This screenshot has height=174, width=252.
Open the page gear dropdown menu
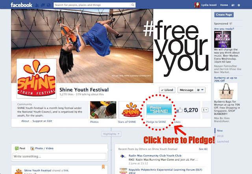[200, 90]
